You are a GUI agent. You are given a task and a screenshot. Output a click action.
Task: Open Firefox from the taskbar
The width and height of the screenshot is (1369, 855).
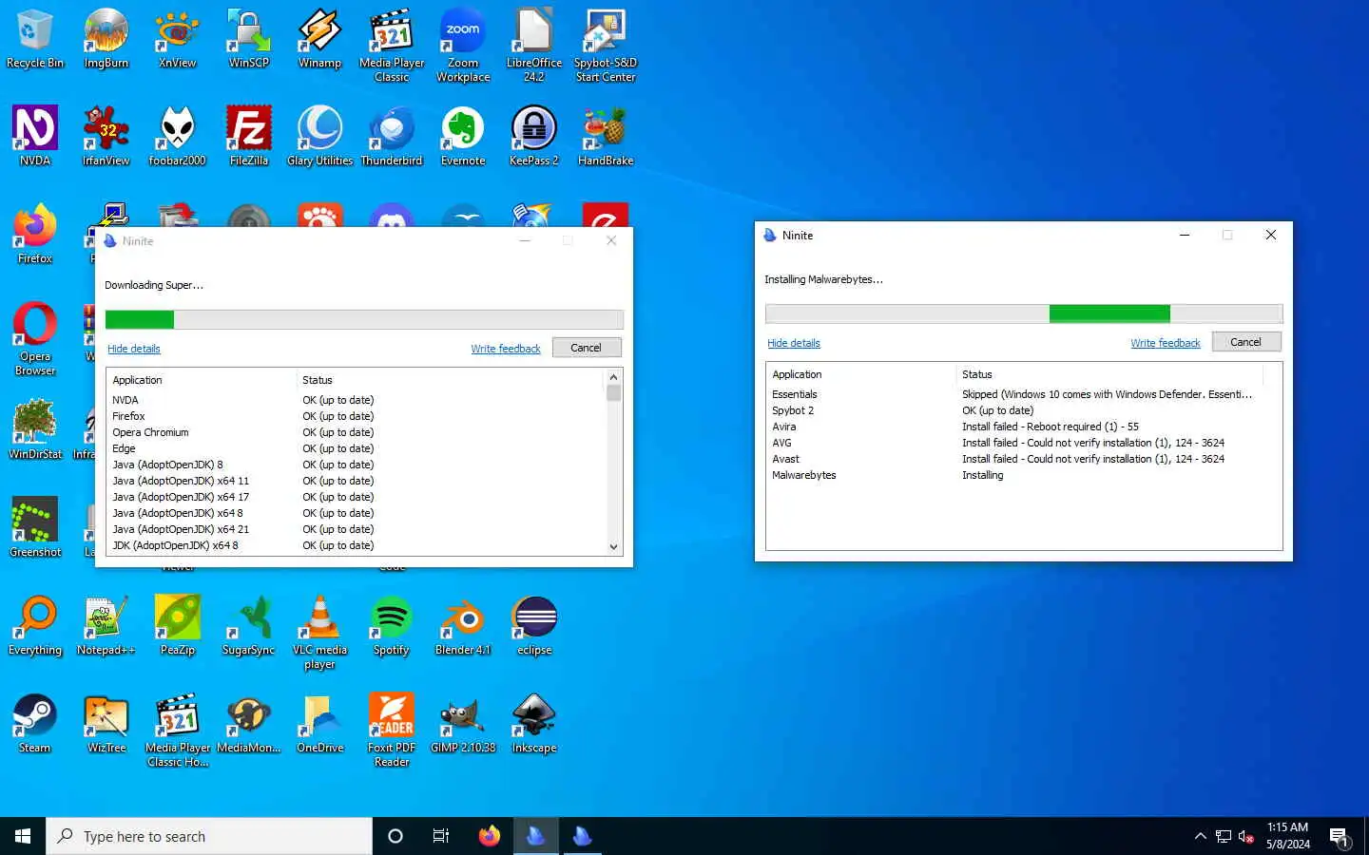[489, 836]
